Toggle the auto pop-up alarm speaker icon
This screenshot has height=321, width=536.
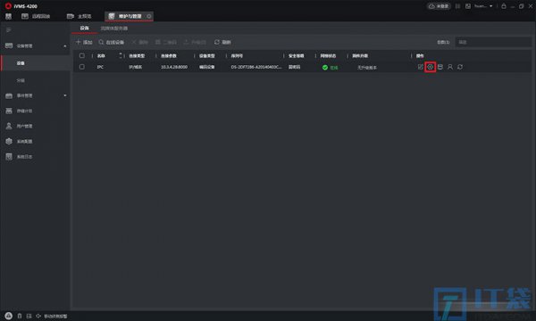click(x=38, y=317)
